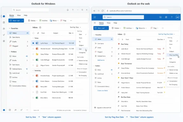Open app launcher waffle in Outlook web
183x122 pixels.
click(x=95, y=17)
